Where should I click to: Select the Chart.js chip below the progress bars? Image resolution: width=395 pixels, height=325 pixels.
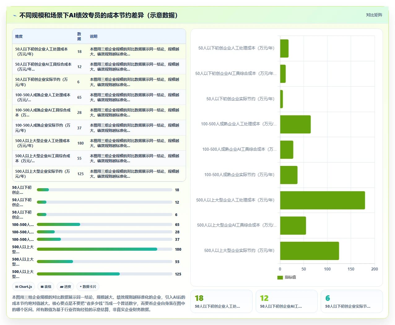tap(24, 287)
